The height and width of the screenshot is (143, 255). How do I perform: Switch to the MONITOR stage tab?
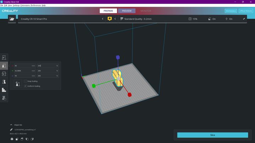[x=146, y=11]
